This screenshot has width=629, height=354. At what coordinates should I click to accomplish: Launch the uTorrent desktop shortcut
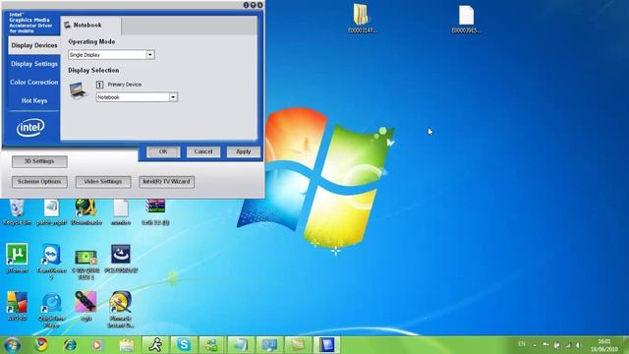(x=17, y=258)
